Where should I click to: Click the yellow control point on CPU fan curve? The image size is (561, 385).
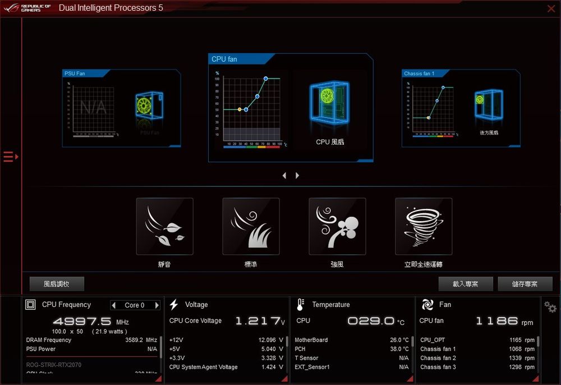(x=239, y=109)
